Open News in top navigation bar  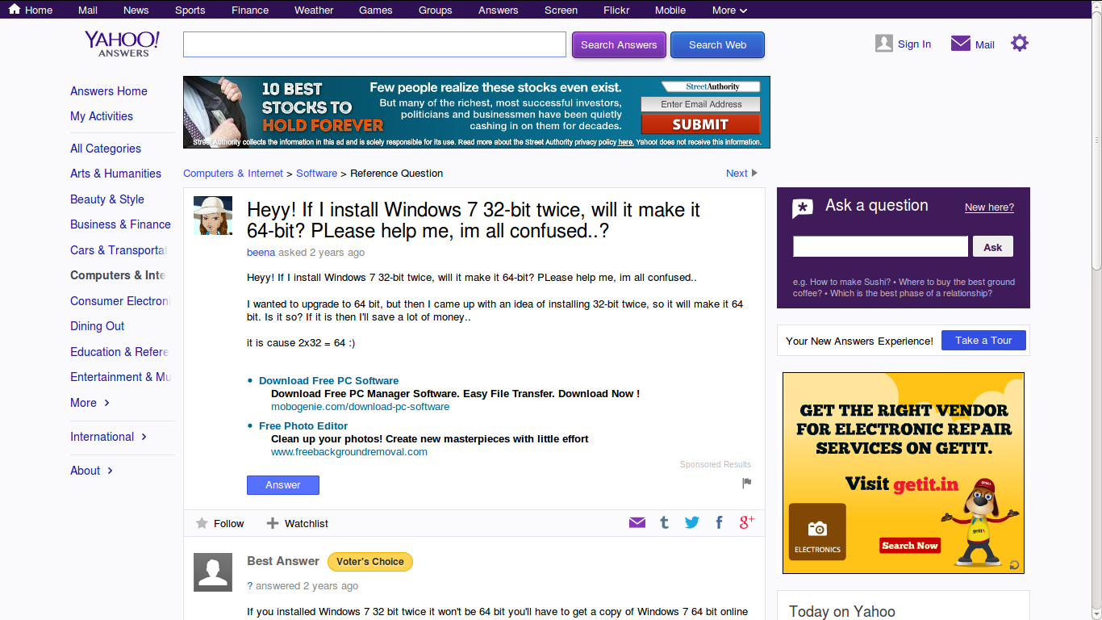[x=136, y=10]
